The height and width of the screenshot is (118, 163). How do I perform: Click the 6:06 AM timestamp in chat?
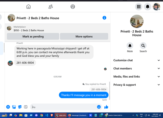(x=57, y=77)
